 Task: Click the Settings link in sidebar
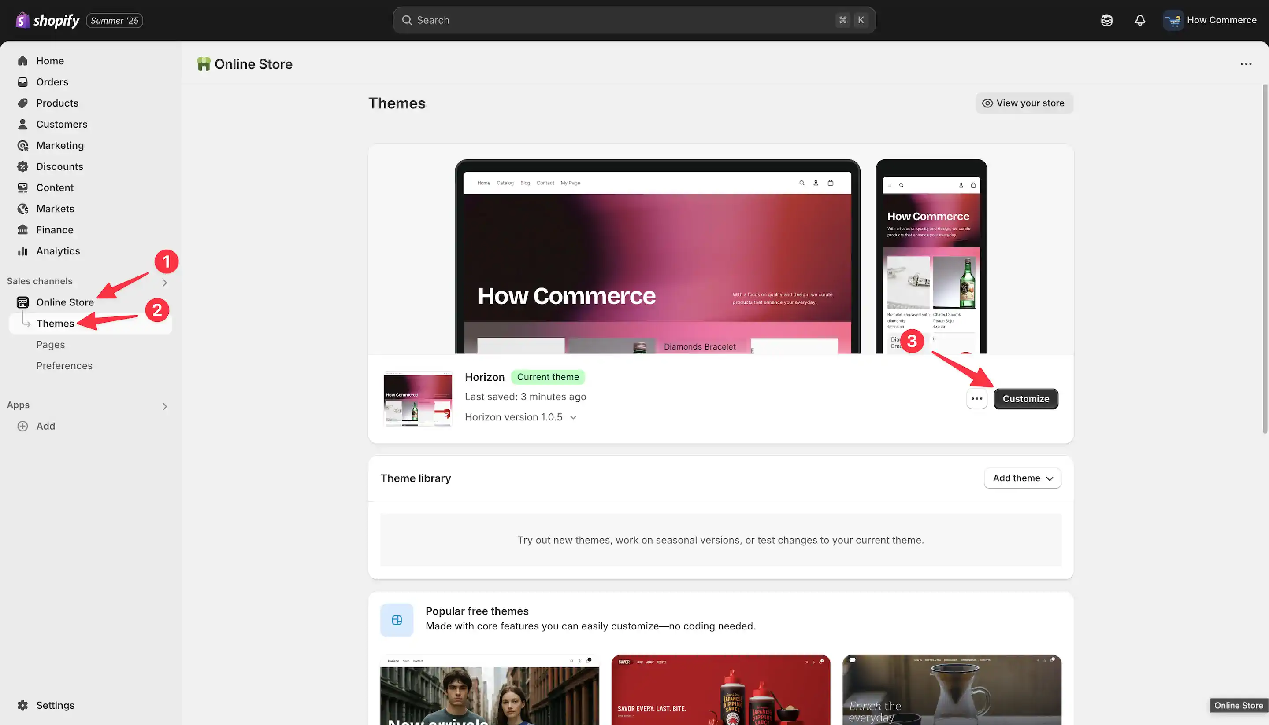click(56, 705)
